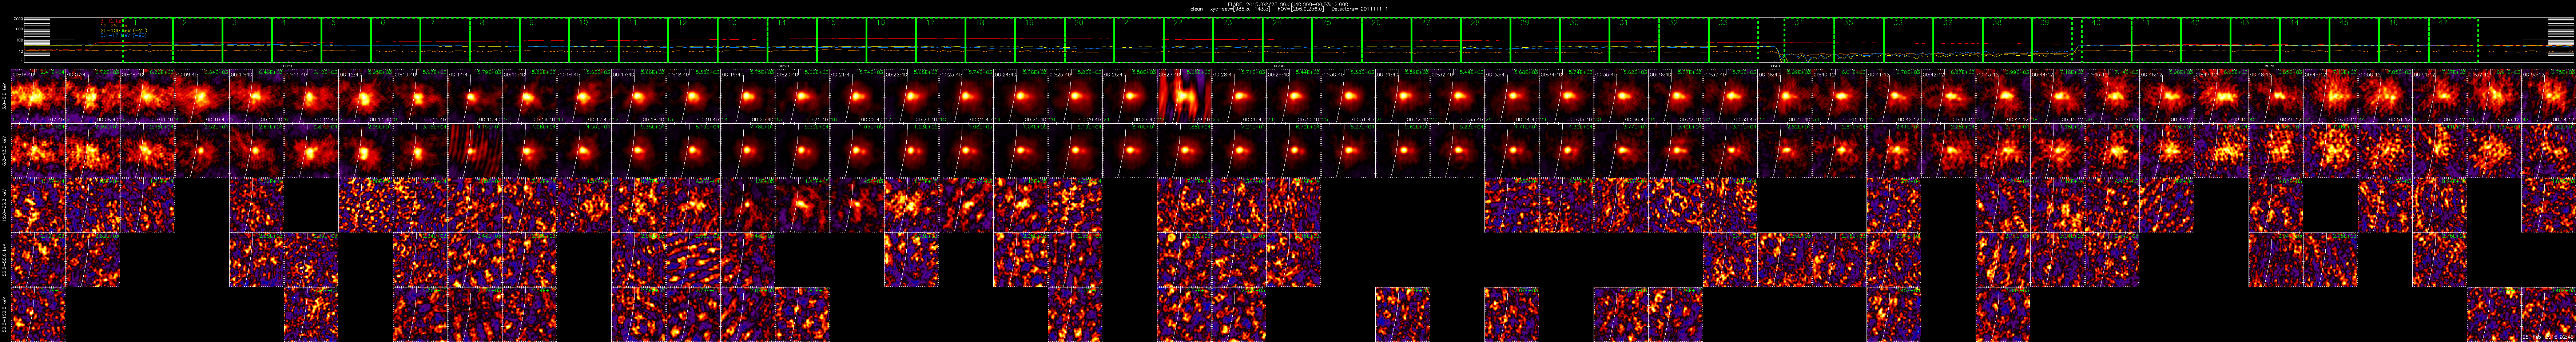Open the 00:09:40 image in 3.0-6.0 keV row
The width and height of the screenshot is (2576, 342).
pos(202,96)
